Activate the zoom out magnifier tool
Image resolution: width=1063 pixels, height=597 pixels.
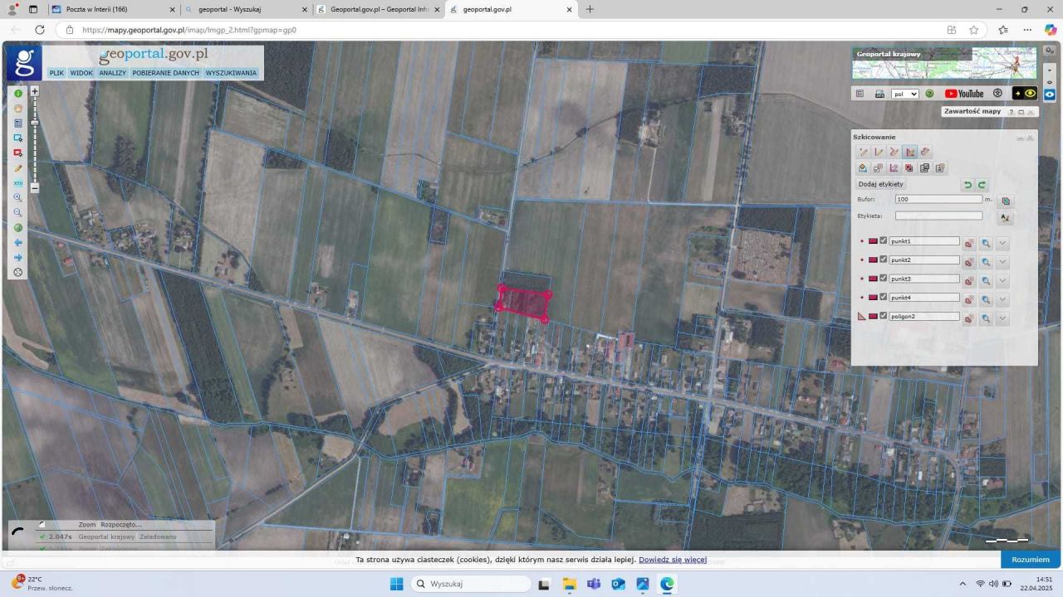click(x=18, y=213)
